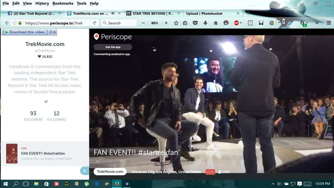Viewport: 334px width, 188px height.
Task: Open Task View on the taskbar
Action: [26, 184]
